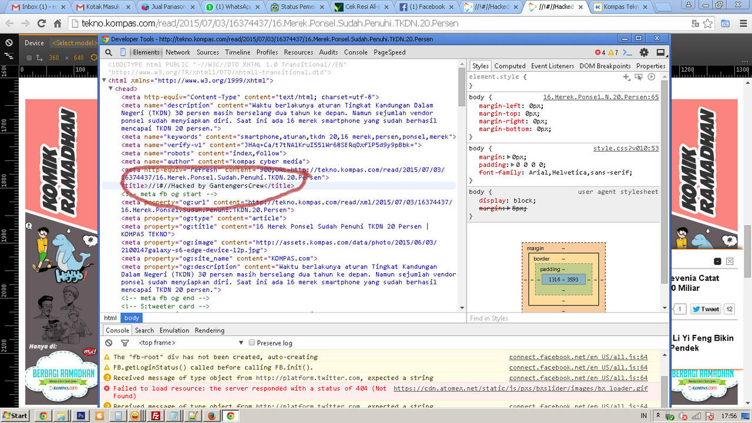Open the drawer Search tab

coord(145,330)
